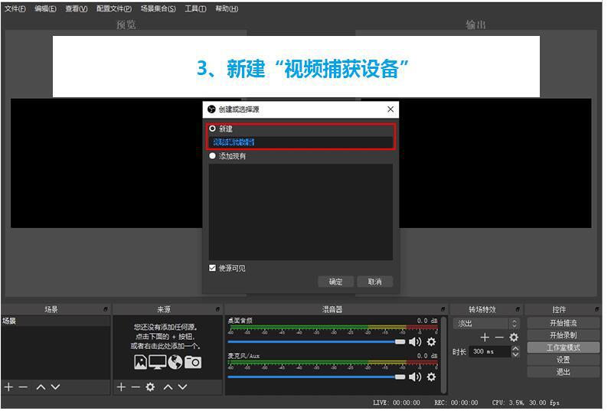Click the image source icon
Image resolution: width=611 pixels, height=411 pixels.
pyautogui.click(x=140, y=362)
